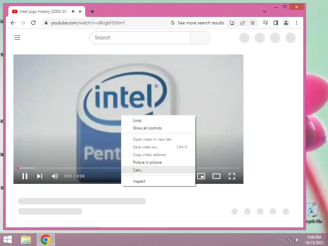The width and height of the screenshot is (328, 246).
Task: Select Picture in picture
Action: tap(158, 162)
